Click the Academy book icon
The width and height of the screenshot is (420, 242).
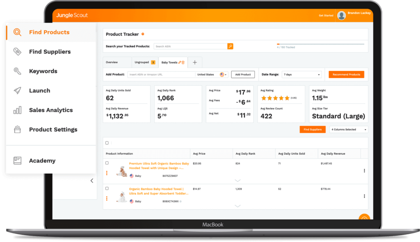click(x=17, y=161)
